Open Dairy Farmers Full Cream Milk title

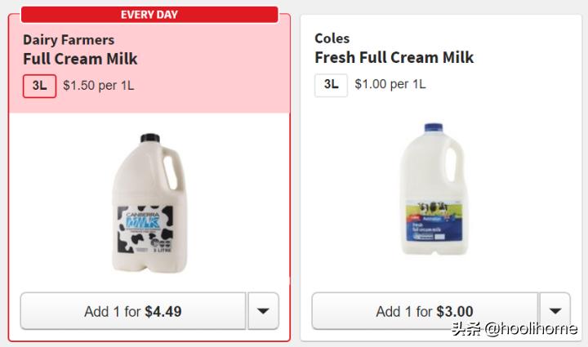(80, 59)
